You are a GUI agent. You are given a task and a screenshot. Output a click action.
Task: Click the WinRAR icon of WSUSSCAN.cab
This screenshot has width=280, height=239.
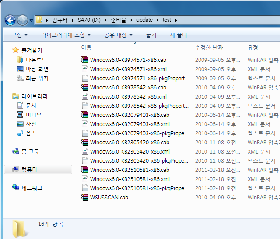(x=85, y=197)
